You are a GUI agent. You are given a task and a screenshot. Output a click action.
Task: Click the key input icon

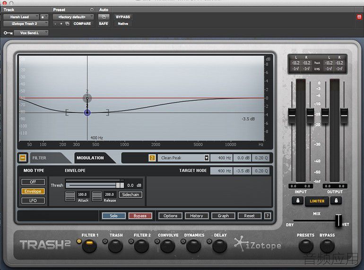point(8,33)
